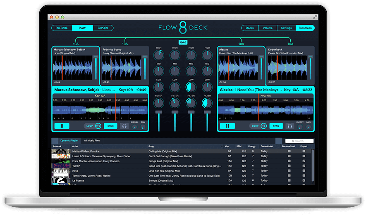
Task: Pause the right Alexias deck
Action: pos(227,126)
